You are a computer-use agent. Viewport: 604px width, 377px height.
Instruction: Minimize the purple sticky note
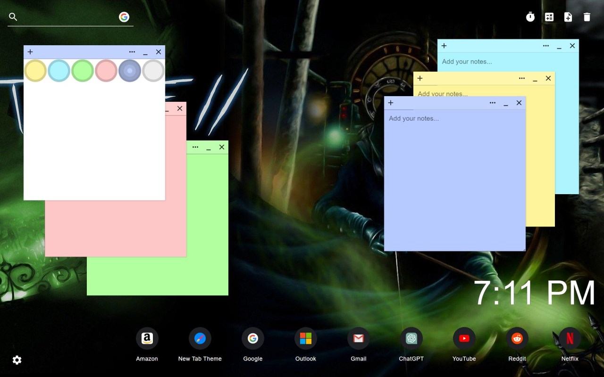[506, 104]
